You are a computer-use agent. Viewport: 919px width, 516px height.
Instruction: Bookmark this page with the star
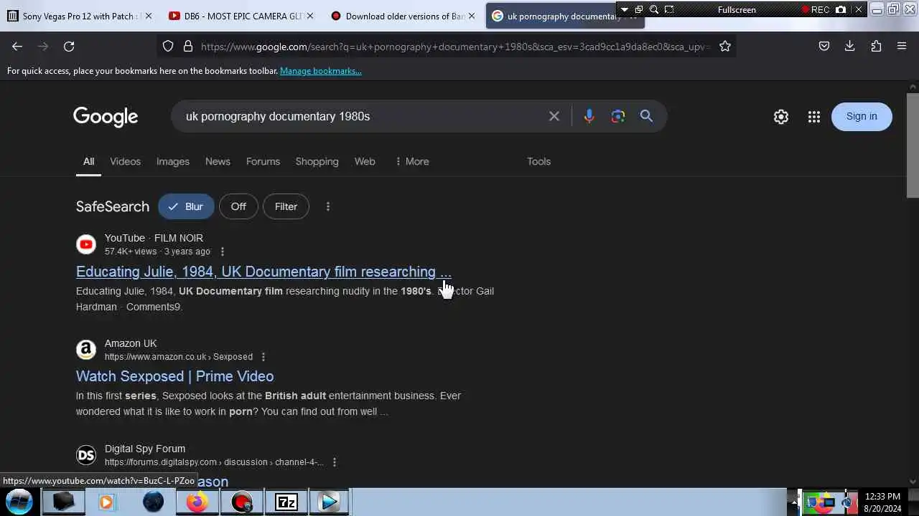point(725,46)
